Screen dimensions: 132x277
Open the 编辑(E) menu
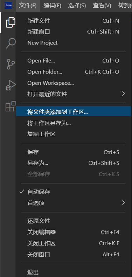pyautogui.click(x=52, y=6)
